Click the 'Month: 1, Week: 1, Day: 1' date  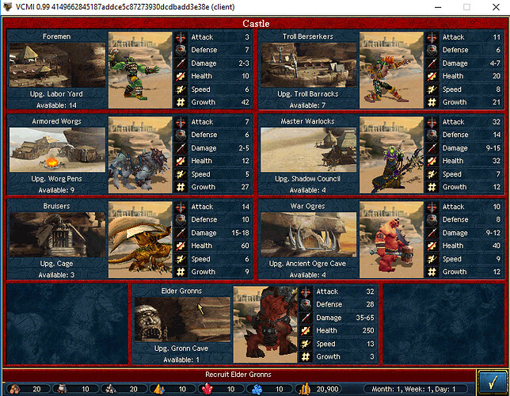click(413, 389)
